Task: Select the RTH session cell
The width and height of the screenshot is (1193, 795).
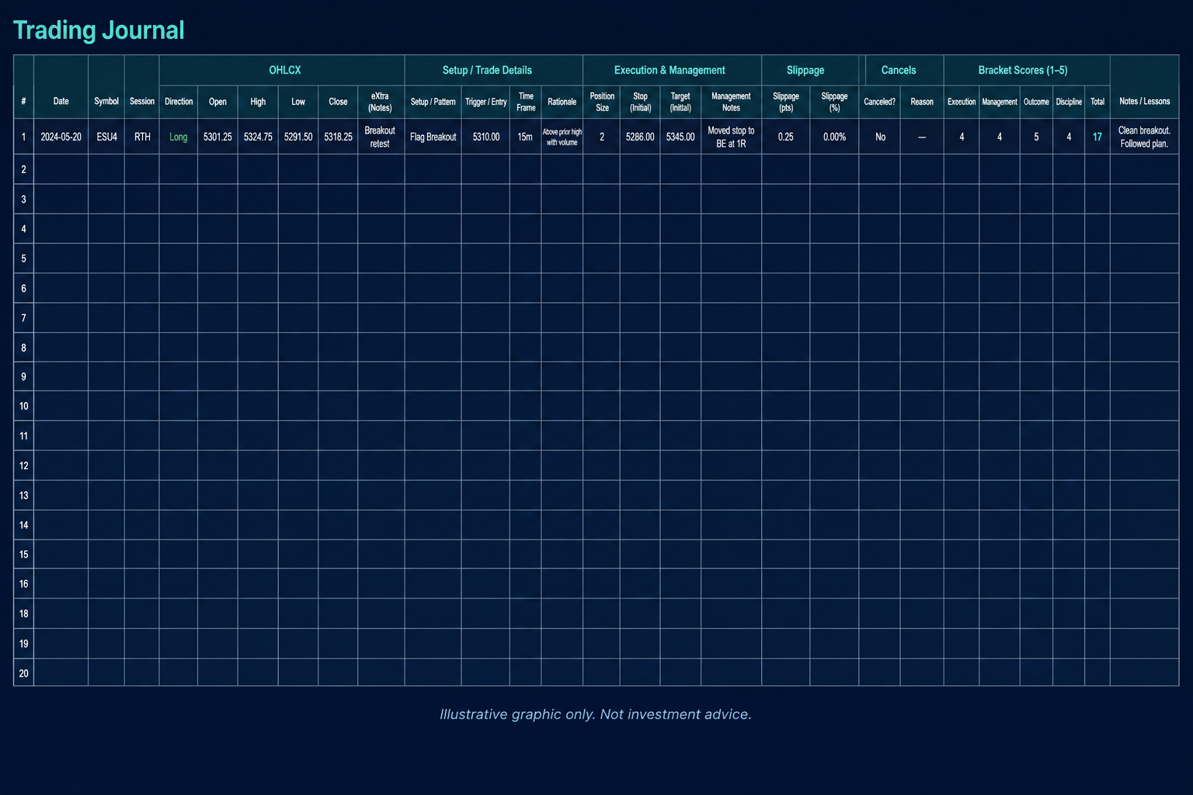Action: point(142,137)
